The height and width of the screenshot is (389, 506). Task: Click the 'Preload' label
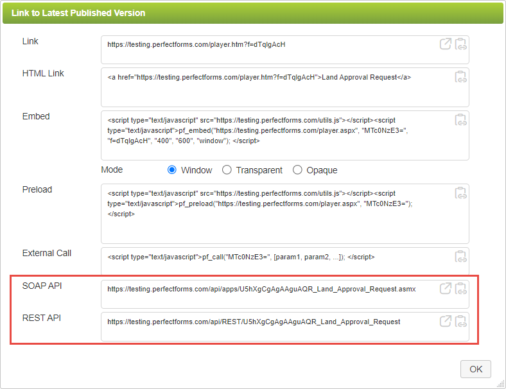[37, 189]
